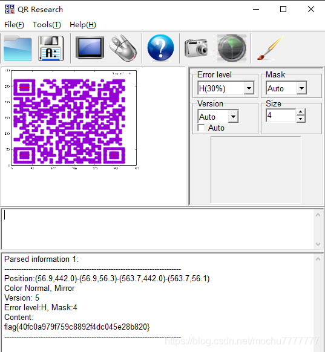Close the QR Research window
The height and width of the screenshot is (352, 325).
tap(311, 9)
